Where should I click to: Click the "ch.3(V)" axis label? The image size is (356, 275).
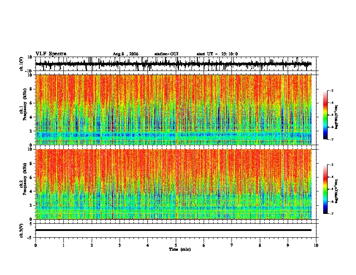pos(22,231)
